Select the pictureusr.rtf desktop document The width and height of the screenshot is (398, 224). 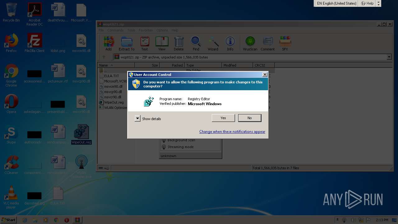[58, 73]
